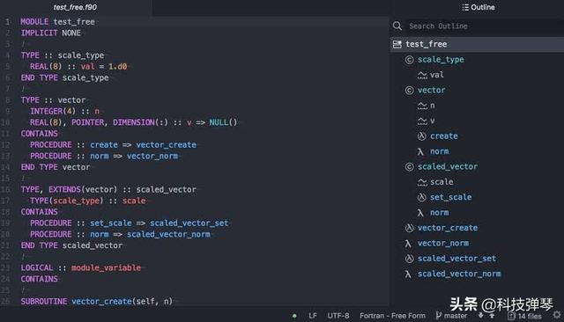564x322 pixels.
Task: Click the module icon next to test_free
Action: coord(397,44)
